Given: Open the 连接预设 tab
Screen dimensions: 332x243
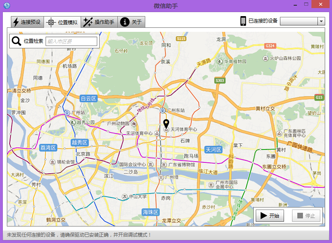Looking at the screenshot, I should click(x=27, y=22).
